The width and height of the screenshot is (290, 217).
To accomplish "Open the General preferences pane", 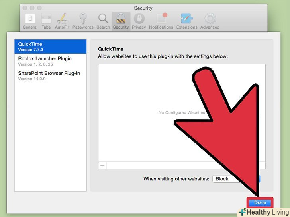I will 30,21.
